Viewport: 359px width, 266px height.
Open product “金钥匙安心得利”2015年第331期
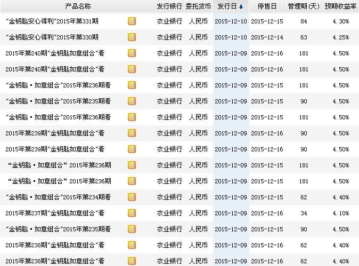tap(52, 21)
